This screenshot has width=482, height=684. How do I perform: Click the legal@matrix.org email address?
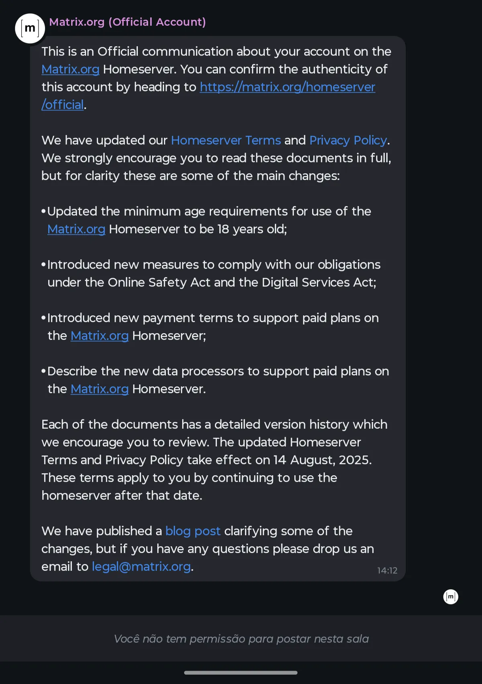(x=141, y=566)
